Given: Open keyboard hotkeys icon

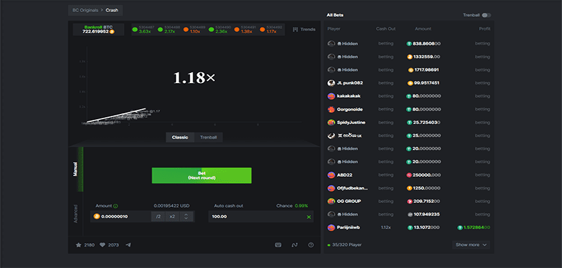Looking at the screenshot, I should [x=278, y=245].
